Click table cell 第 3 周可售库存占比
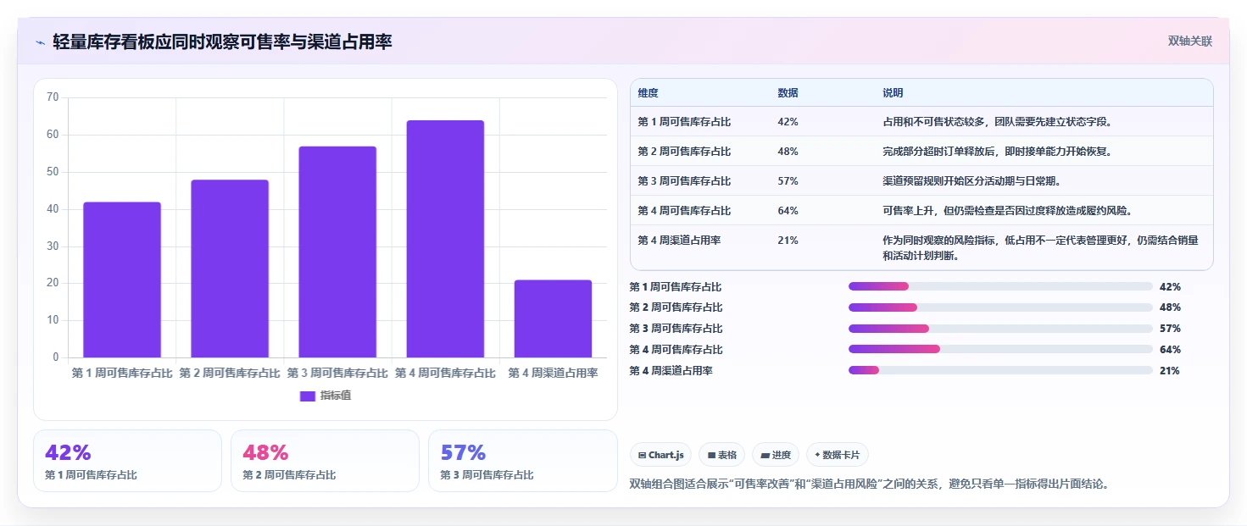Image resolution: width=1247 pixels, height=526 pixels. coord(684,181)
